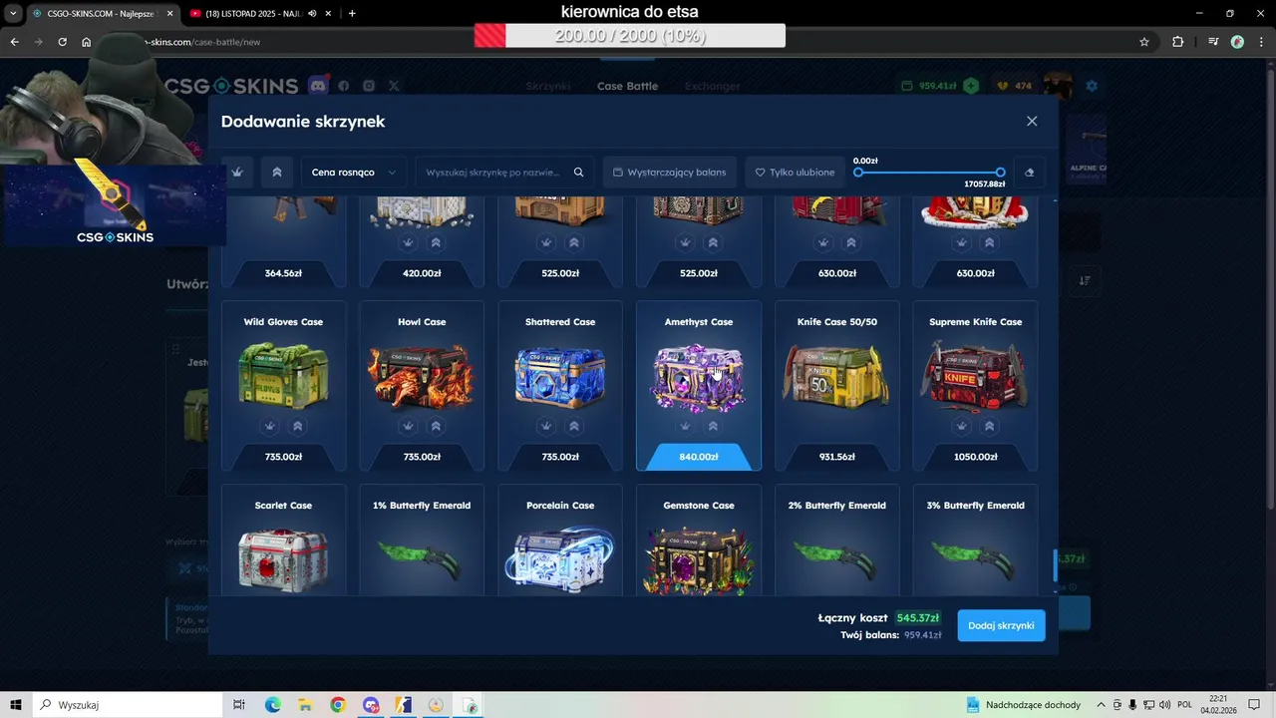
Task: Click the Nadchodzące dochody taskbar widget
Action: (1024, 705)
